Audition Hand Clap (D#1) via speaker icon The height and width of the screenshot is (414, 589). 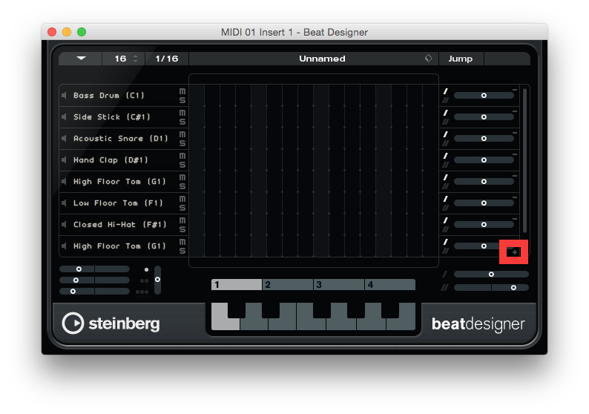[65, 160]
